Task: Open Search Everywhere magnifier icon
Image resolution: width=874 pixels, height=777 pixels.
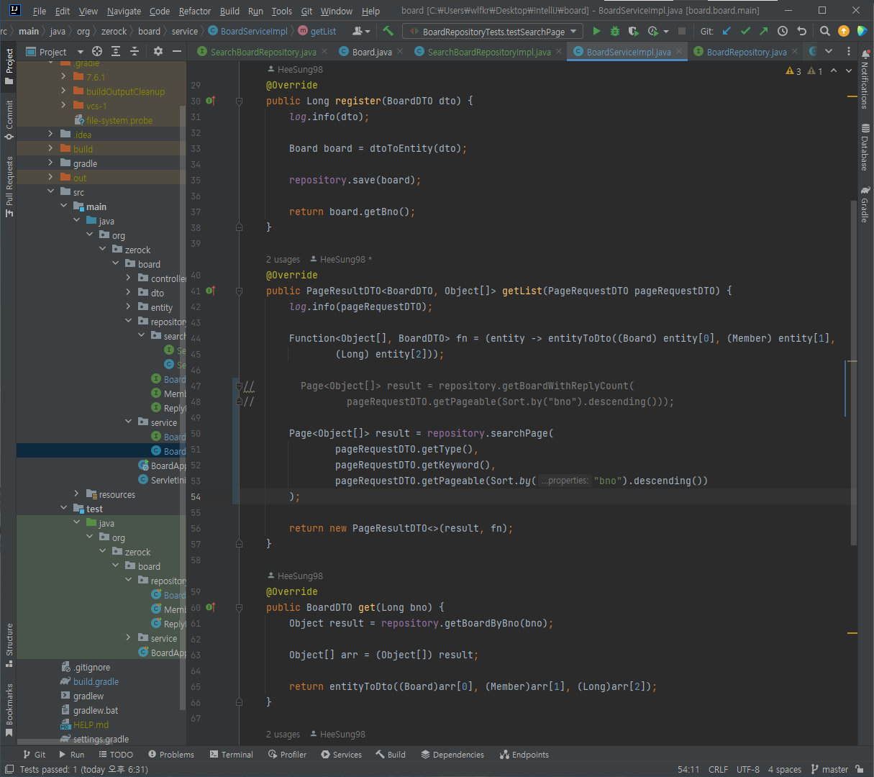Action: coord(825,31)
